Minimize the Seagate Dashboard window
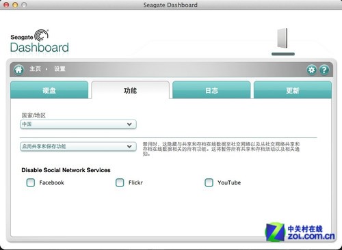342x250 pixels. coord(15,5)
